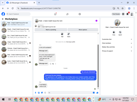The width and height of the screenshot is (137, 102).
Task: Open the Groups icon in top navigation
Action: pyautogui.click(x=80, y=14)
